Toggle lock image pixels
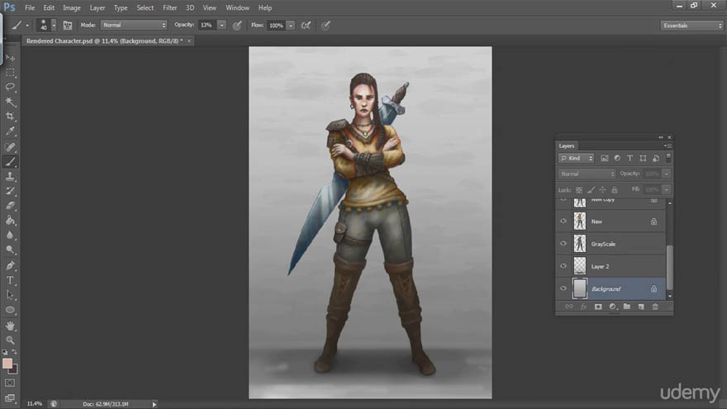The image size is (727, 409). click(591, 190)
